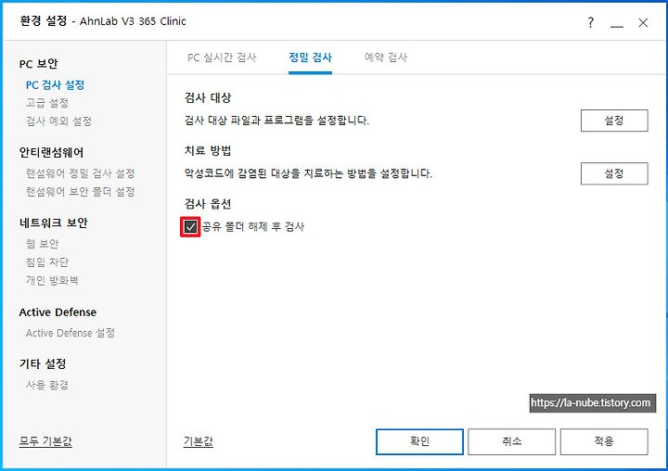This screenshot has height=471, width=668.
Task: Minimize the settings window
Action: click(x=616, y=25)
